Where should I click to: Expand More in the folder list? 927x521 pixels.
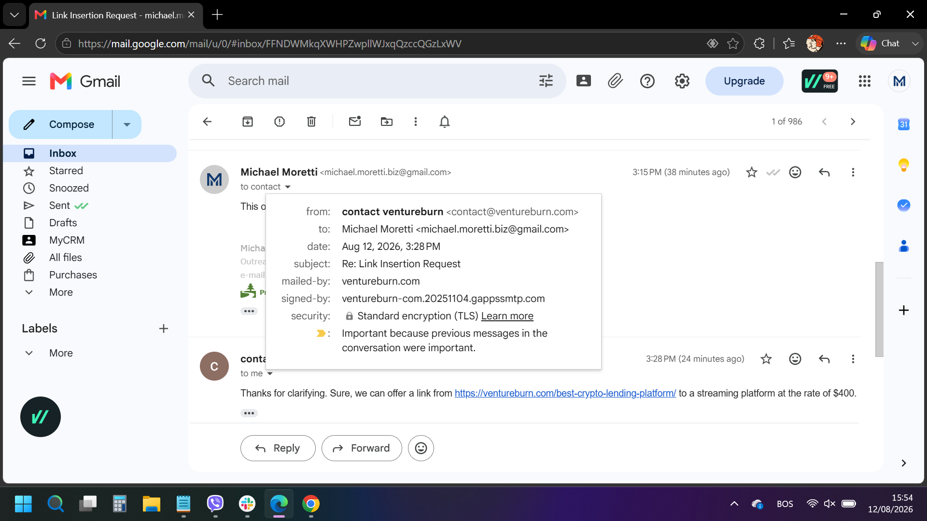point(61,292)
